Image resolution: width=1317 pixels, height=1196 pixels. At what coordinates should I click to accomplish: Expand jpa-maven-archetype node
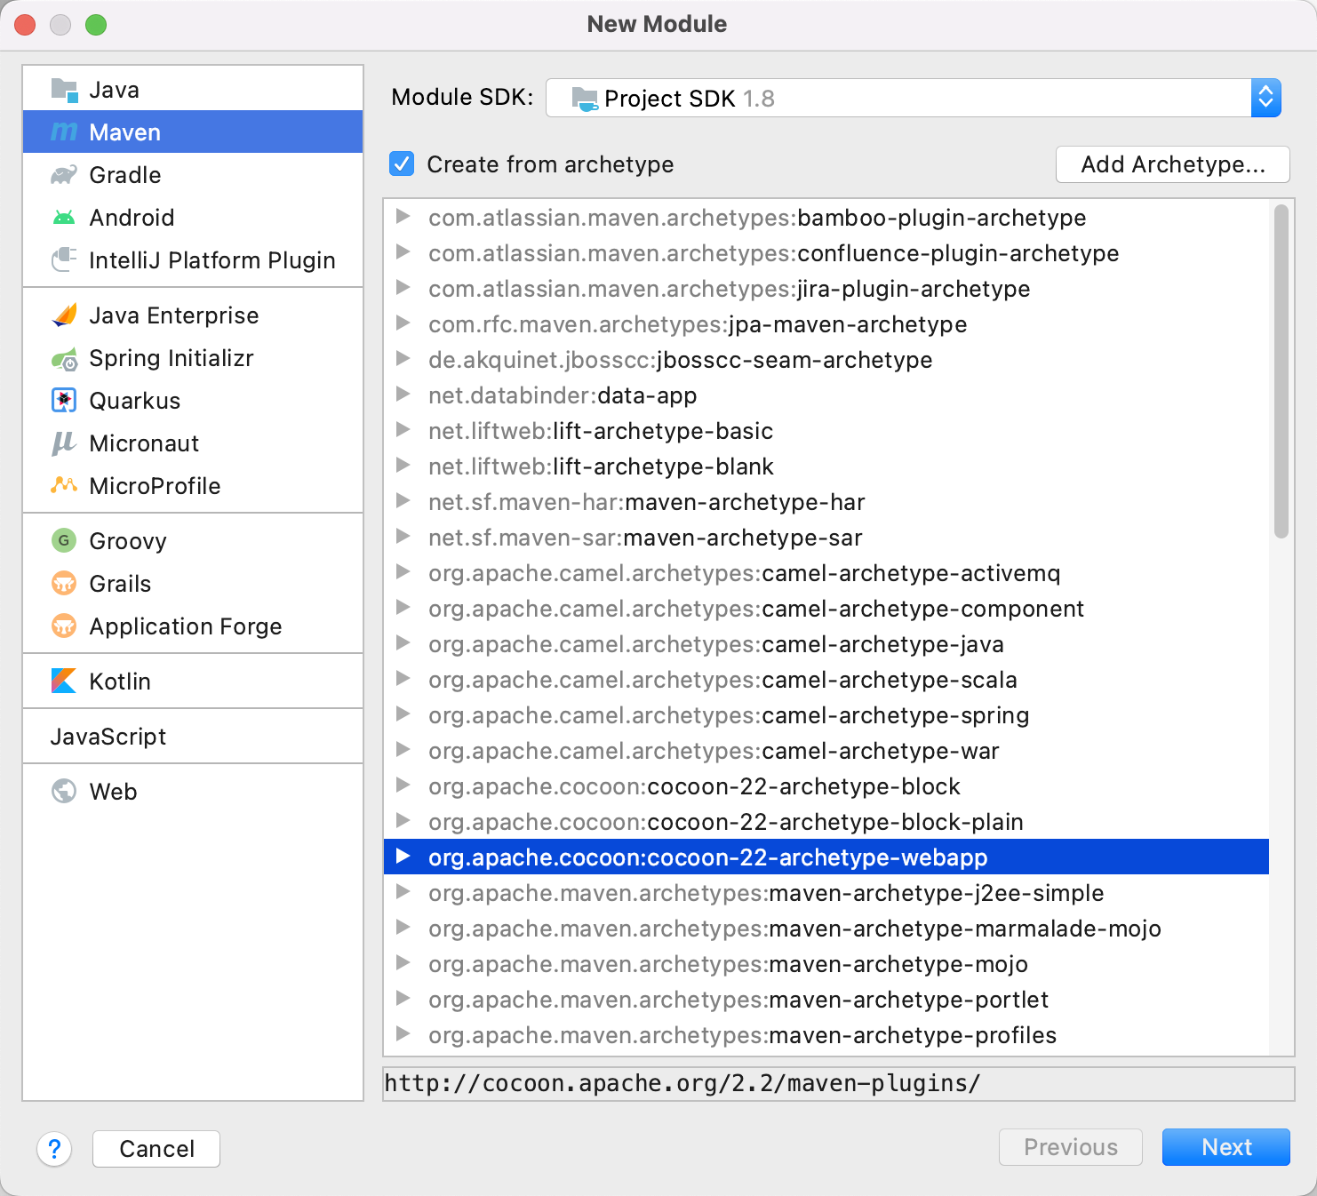[x=403, y=323]
